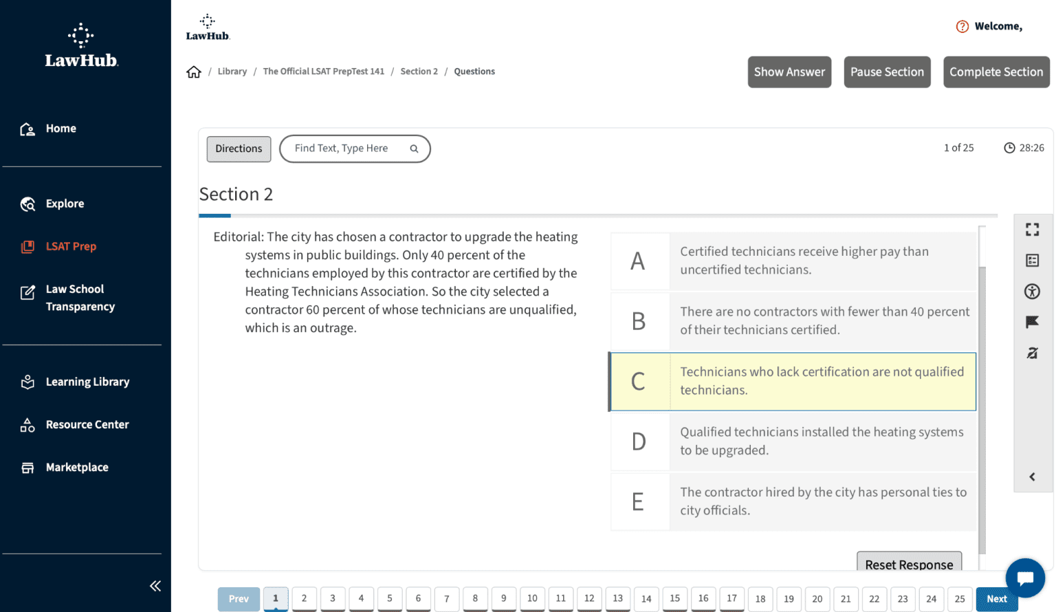Collapse the right toolbar chevron

(1032, 477)
